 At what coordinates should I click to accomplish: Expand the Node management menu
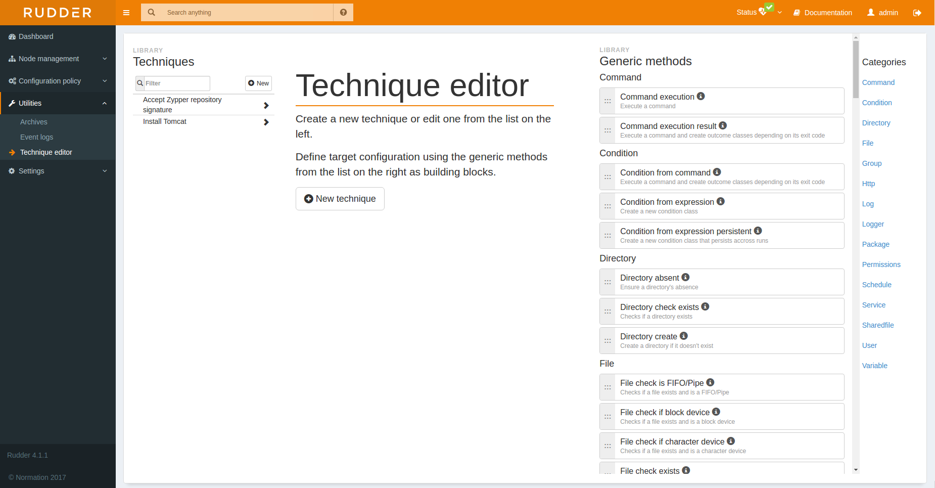[x=58, y=59]
